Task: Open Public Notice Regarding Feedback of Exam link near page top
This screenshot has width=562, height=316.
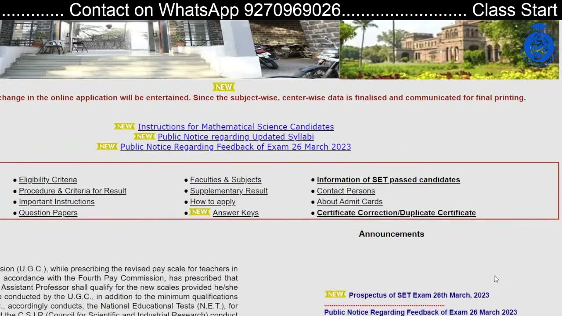Action: [236, 147]
